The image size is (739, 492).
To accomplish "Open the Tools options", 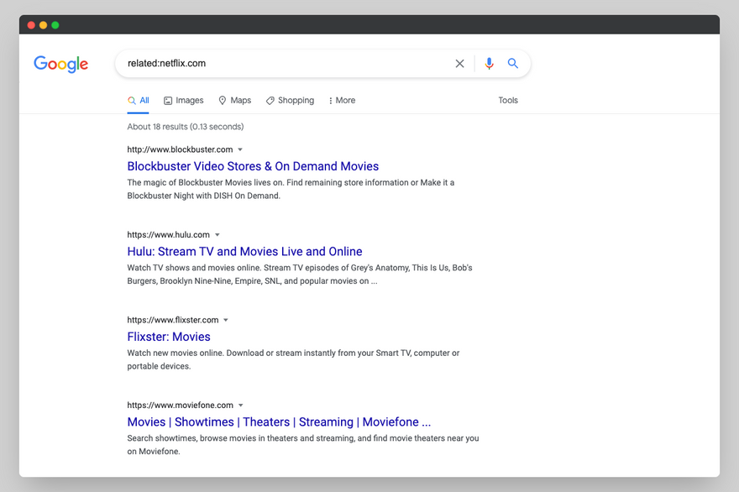I will [x=508, y=101].
